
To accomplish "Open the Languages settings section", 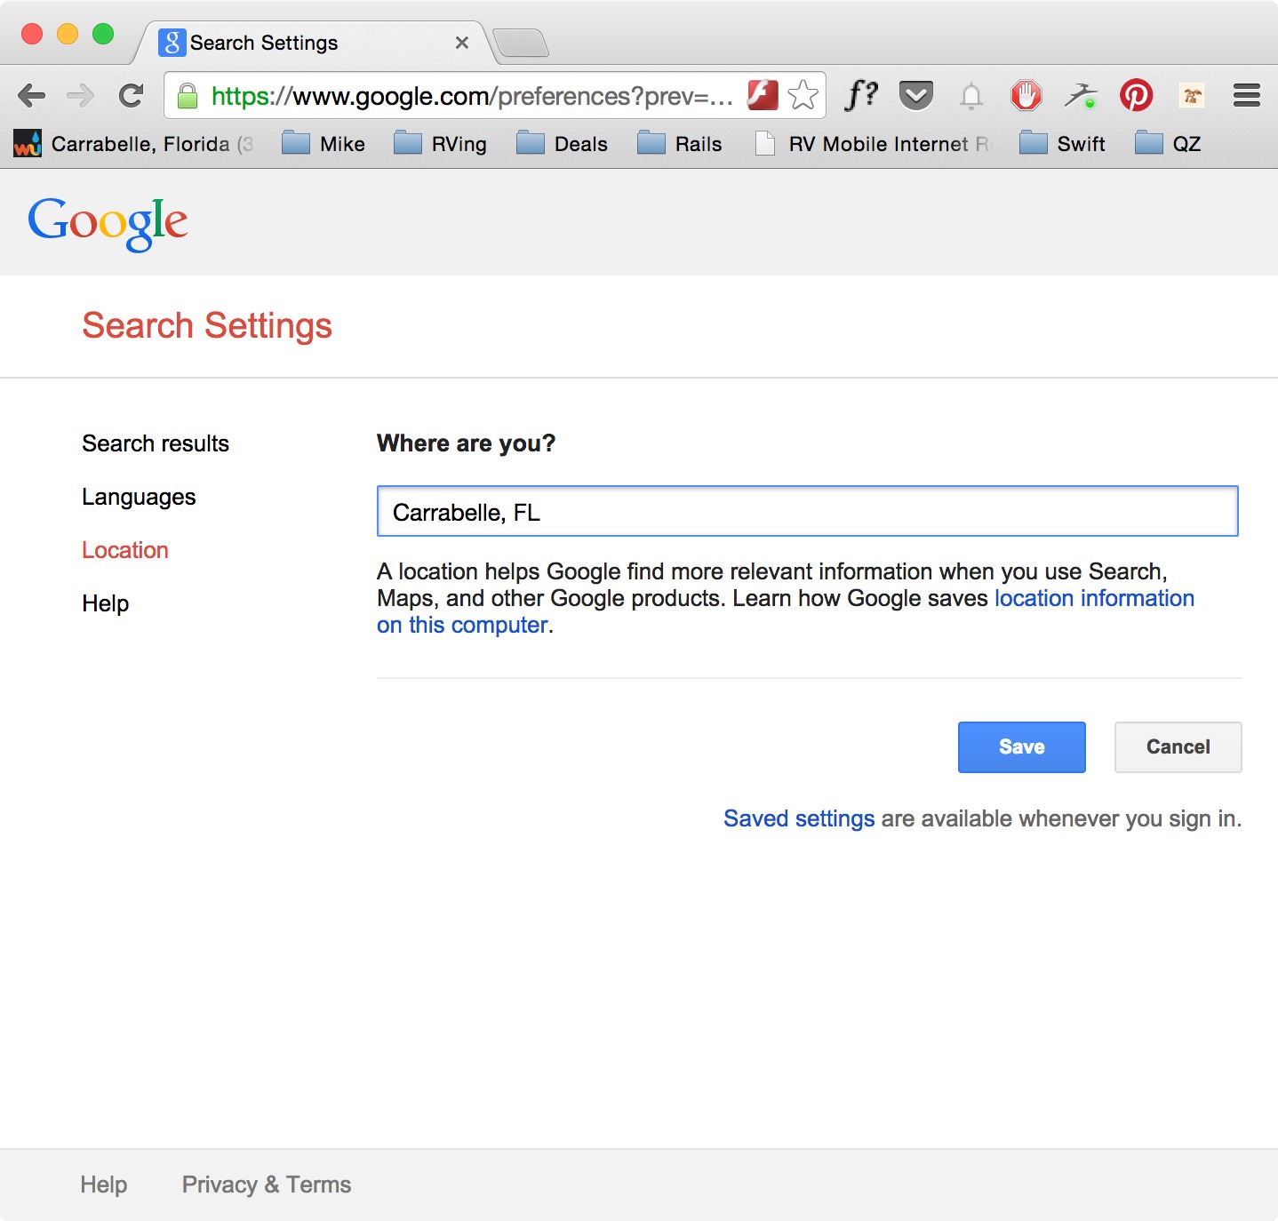I will click(139, 497).
